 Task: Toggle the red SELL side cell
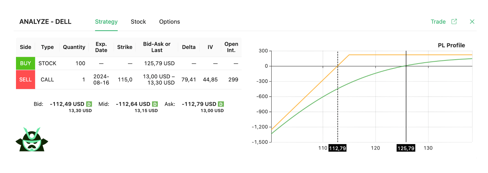tap(25, 80)
